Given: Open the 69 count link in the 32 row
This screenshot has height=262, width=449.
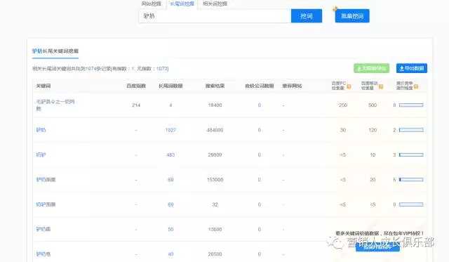Looking at the screenshot, I should coord(170,204).
